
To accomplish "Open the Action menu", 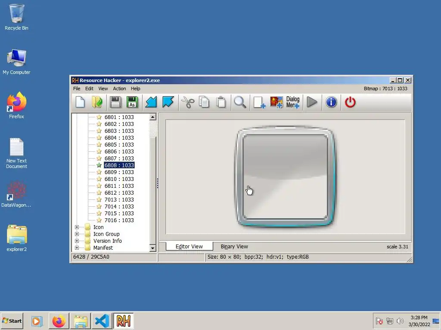I will click(x=119, y=89).
